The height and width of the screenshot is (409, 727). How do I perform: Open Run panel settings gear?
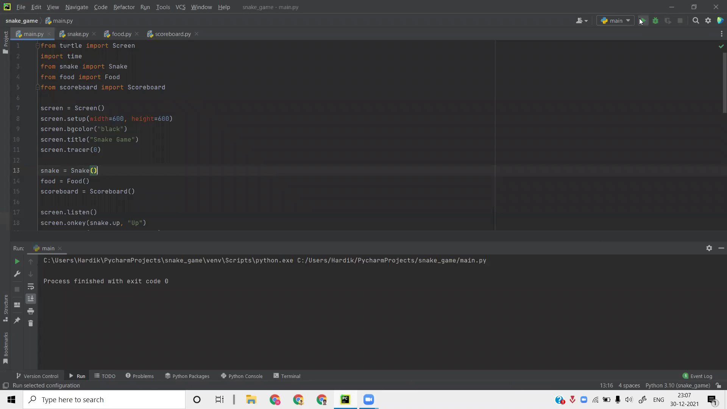point(709,248)
